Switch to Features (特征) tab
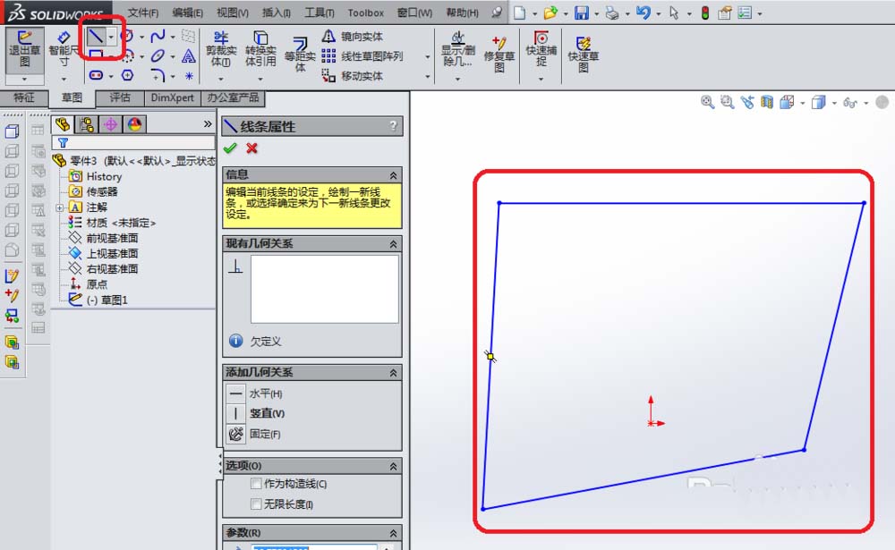 pyautogui.click(x=24, y=97)
